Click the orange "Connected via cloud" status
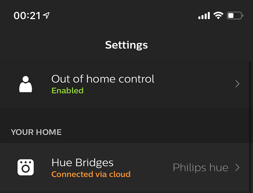 pyautogui.click(x=91, y=175)
